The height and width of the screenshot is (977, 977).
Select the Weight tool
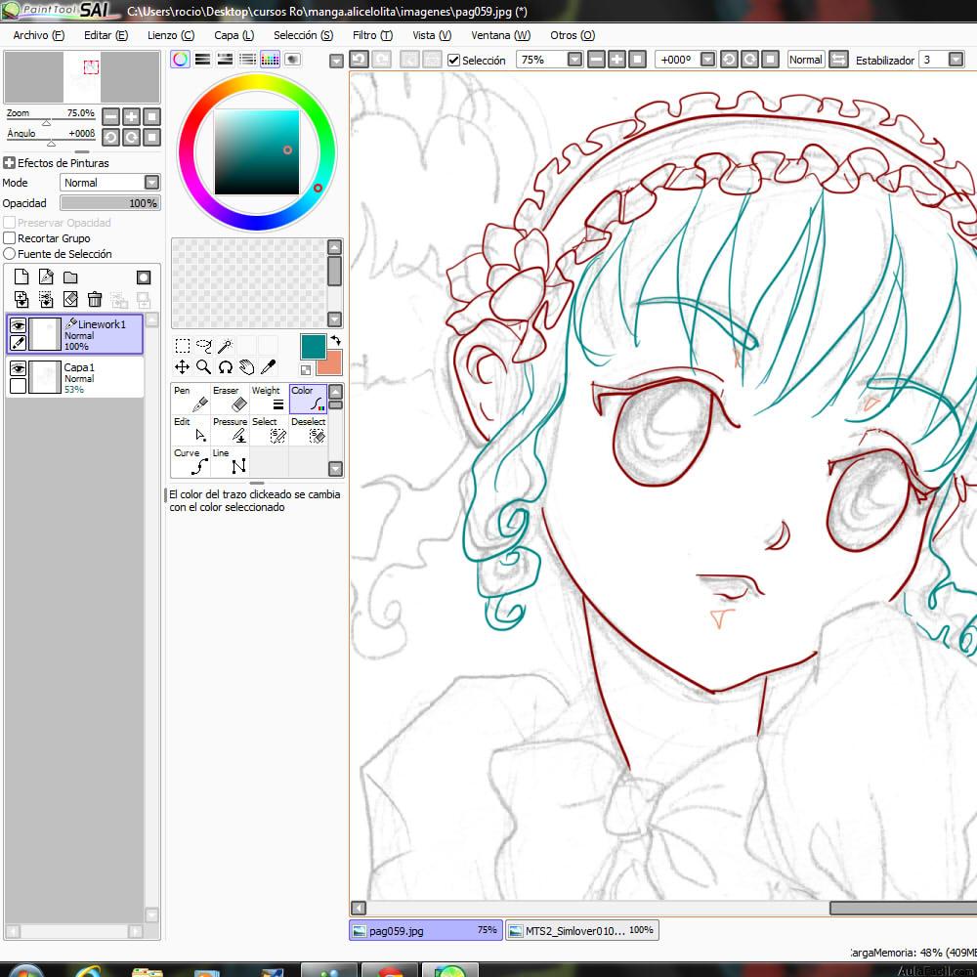[269, 399]
